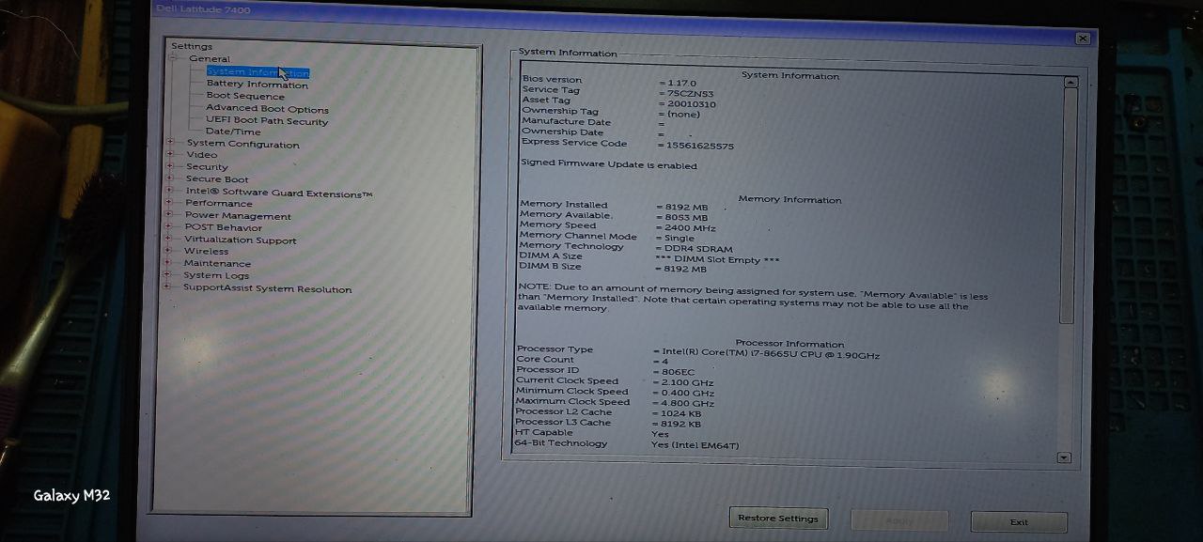
Task: Click Memory Installed value 8192 MB
Action: coord(686,208)
